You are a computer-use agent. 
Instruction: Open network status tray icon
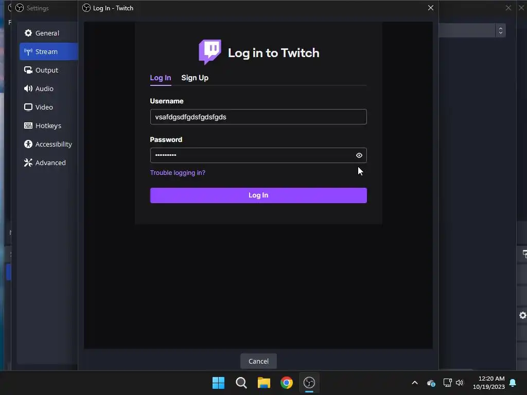click(447, 383)
